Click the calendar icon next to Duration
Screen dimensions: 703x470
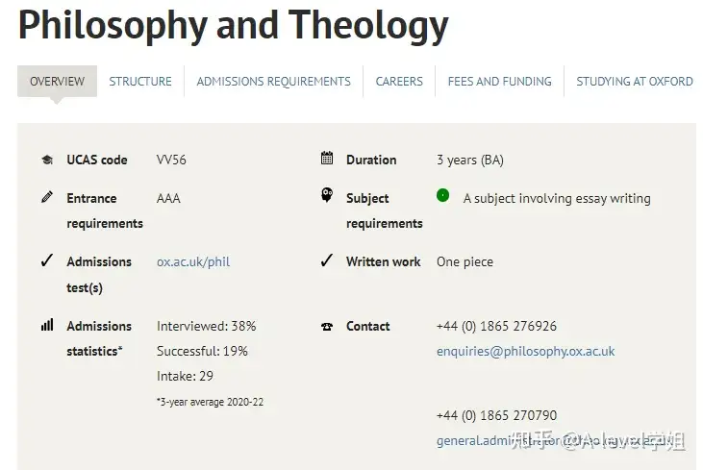coord(327,159)
